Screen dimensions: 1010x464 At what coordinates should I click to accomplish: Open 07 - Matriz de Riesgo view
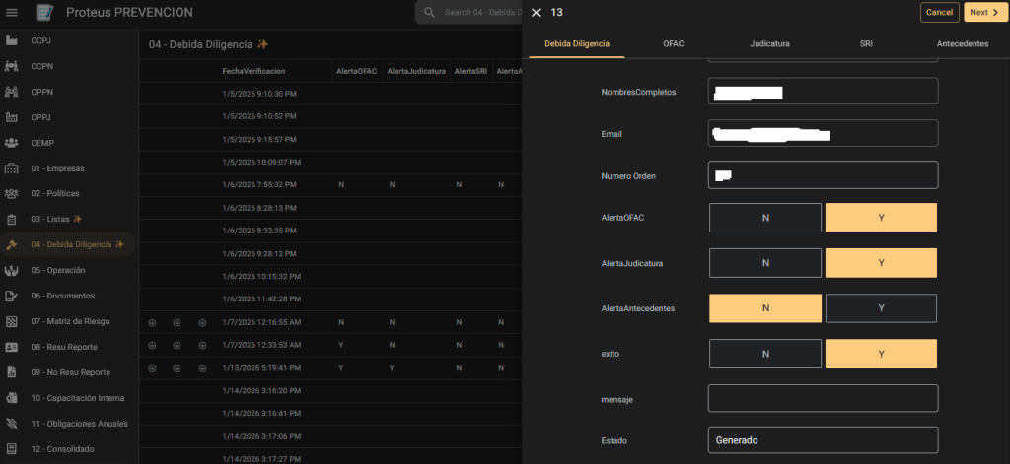tap(70, 321)
